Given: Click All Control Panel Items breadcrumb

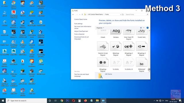Looking at the screenshot, I should point(95,14).
